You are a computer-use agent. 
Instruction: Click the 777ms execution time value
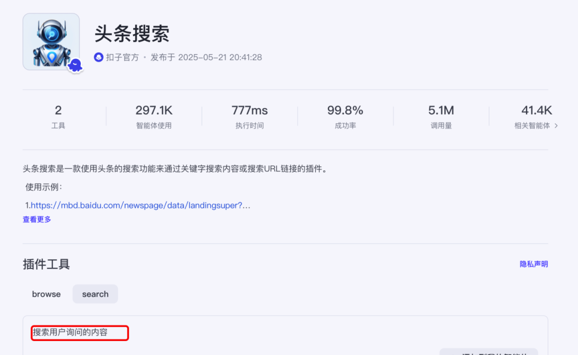pyautogui.click(x=249, y=110)
